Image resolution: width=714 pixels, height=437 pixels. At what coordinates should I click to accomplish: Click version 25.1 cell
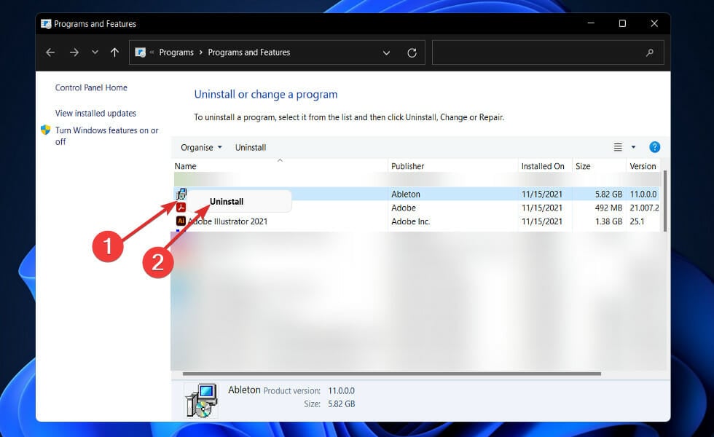[x=637, y=221]
